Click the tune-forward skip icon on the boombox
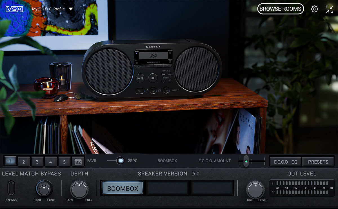Viewport: 338px width, 209px height. pyautogui.click(x=170, y=74)
